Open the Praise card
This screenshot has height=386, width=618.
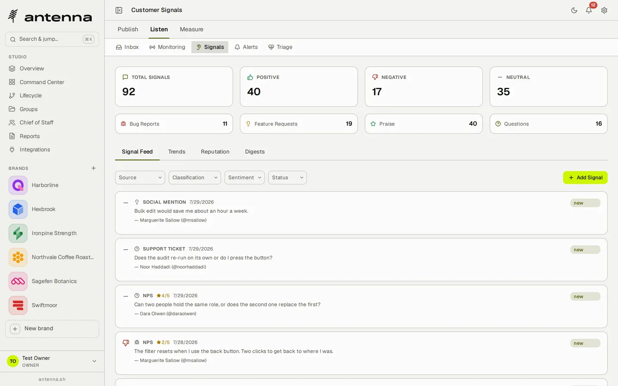424,124
